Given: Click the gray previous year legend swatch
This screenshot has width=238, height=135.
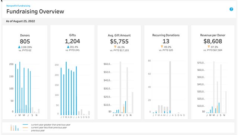Looking at the screenshot, I should [25, 131].
